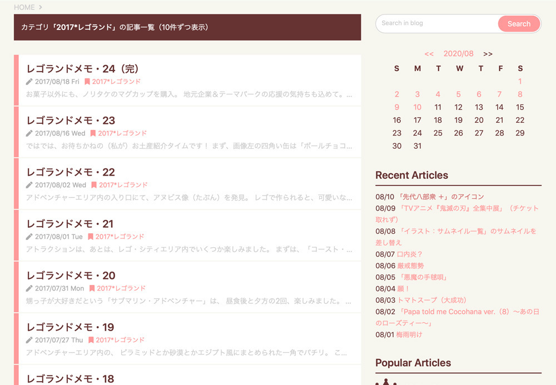Click the HOME breadcrumb link
The height and width of the screenshot is (385, 556).
click(x=24, y=7)
